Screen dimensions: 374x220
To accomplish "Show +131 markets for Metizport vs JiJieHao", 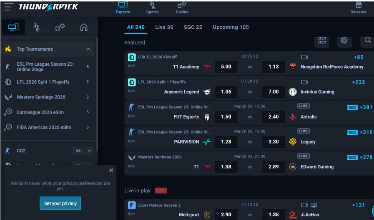I will 359,205.
